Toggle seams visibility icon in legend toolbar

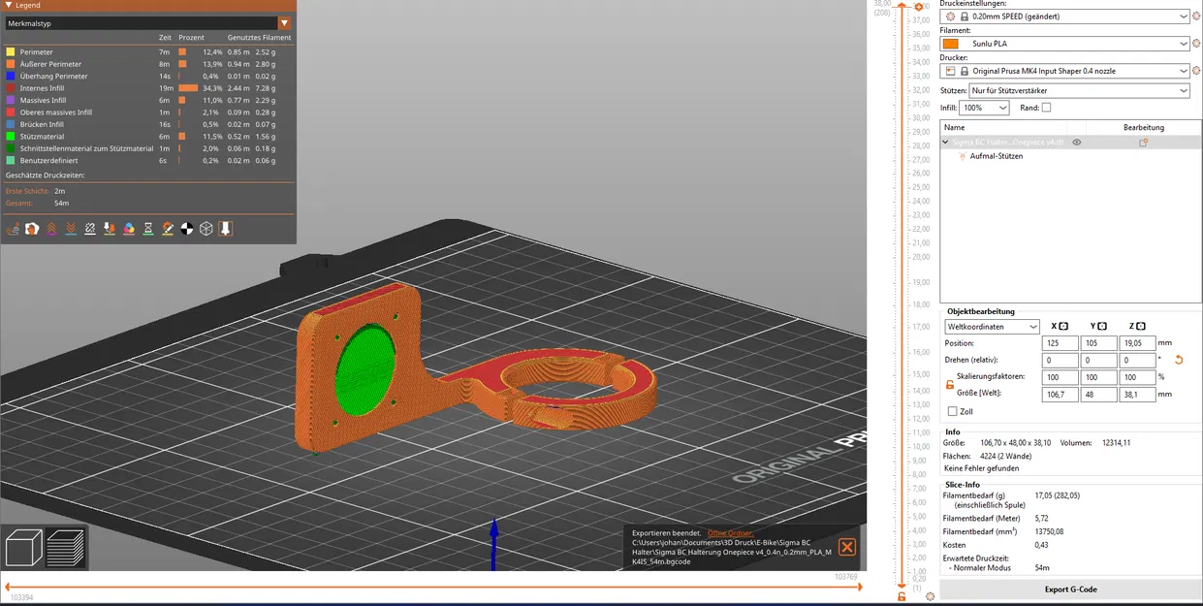90,229
